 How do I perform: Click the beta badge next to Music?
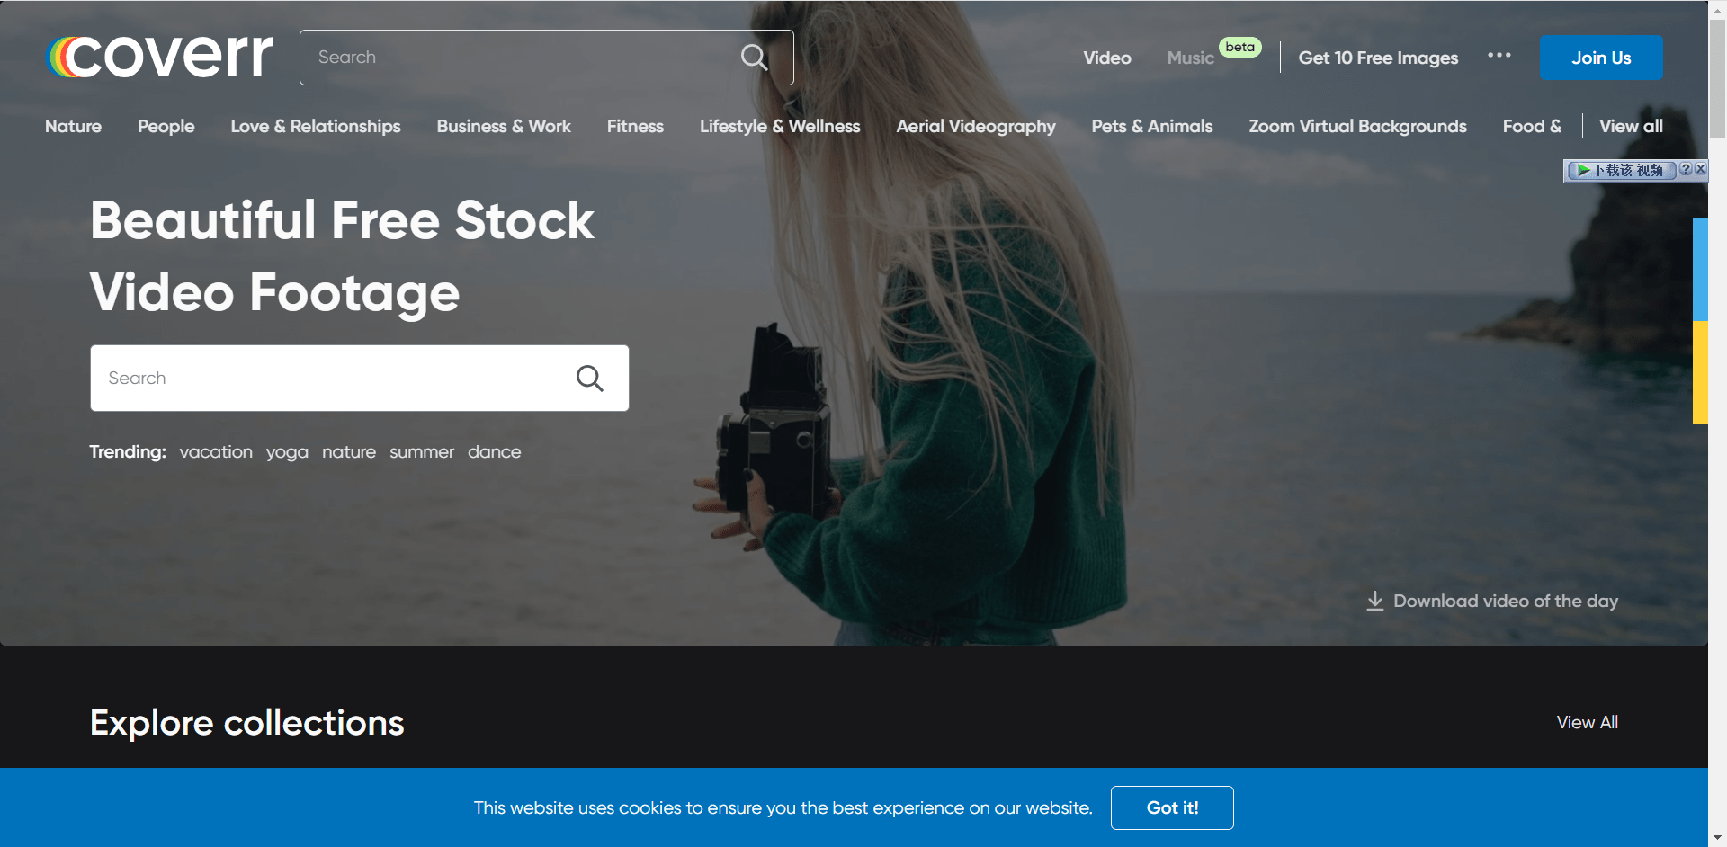[1239, 47]
